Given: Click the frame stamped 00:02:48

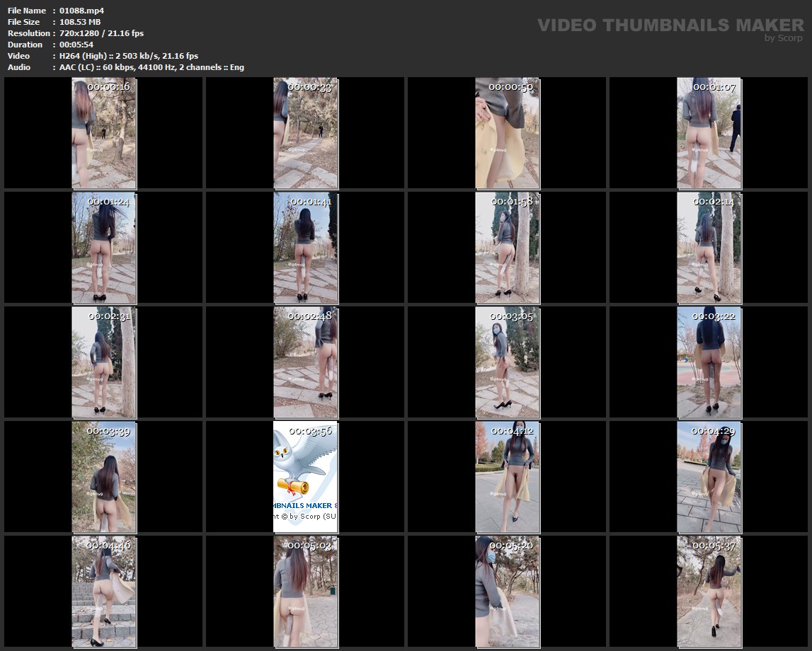Looking at the screenshot, I should (305, 362).
